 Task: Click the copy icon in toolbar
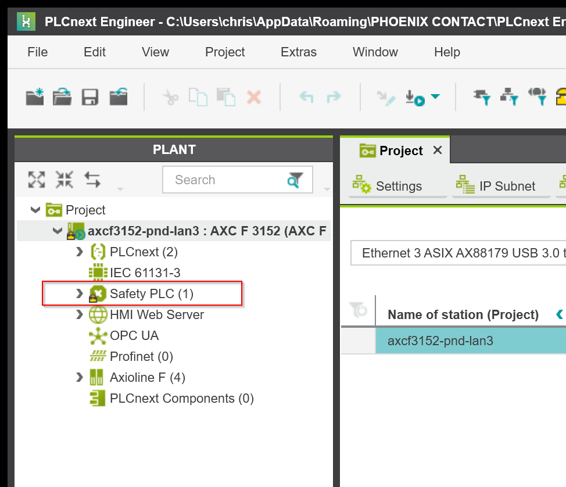198,97
